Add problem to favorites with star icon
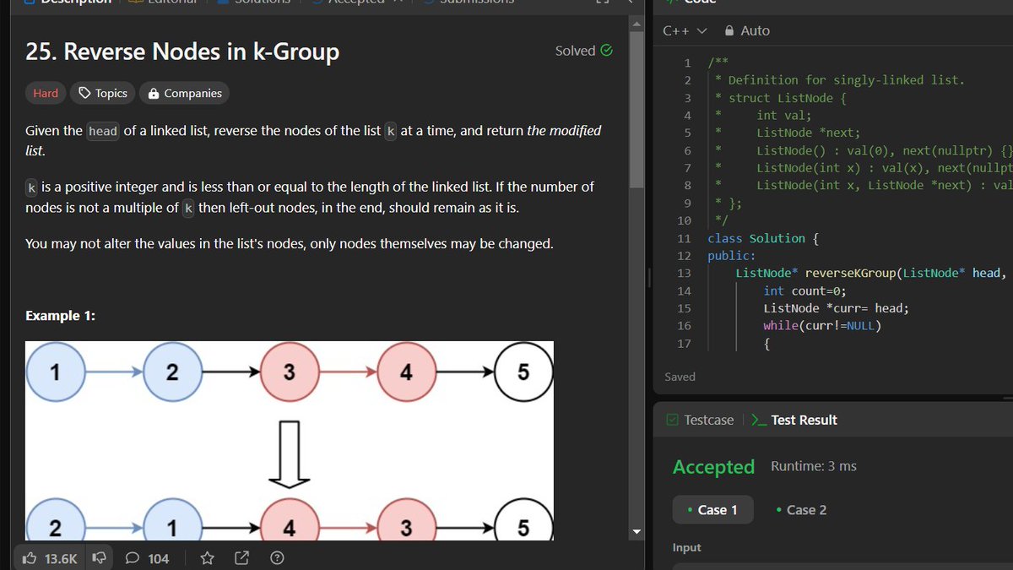The image size is (1013, 570). (207, 558)
